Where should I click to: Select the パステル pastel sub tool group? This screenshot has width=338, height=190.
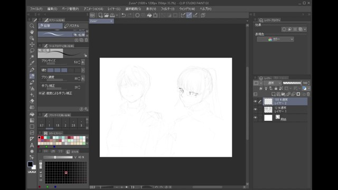(76, 26)
